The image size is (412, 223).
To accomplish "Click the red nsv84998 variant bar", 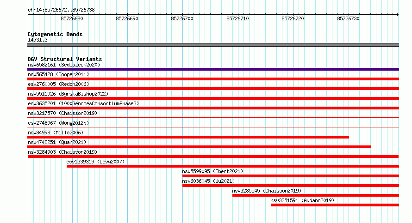I will coord(188,137).
